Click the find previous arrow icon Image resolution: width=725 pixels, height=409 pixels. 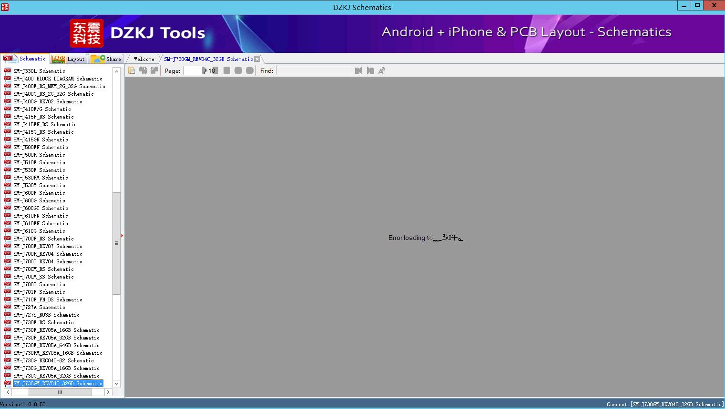tap(359, 70)
